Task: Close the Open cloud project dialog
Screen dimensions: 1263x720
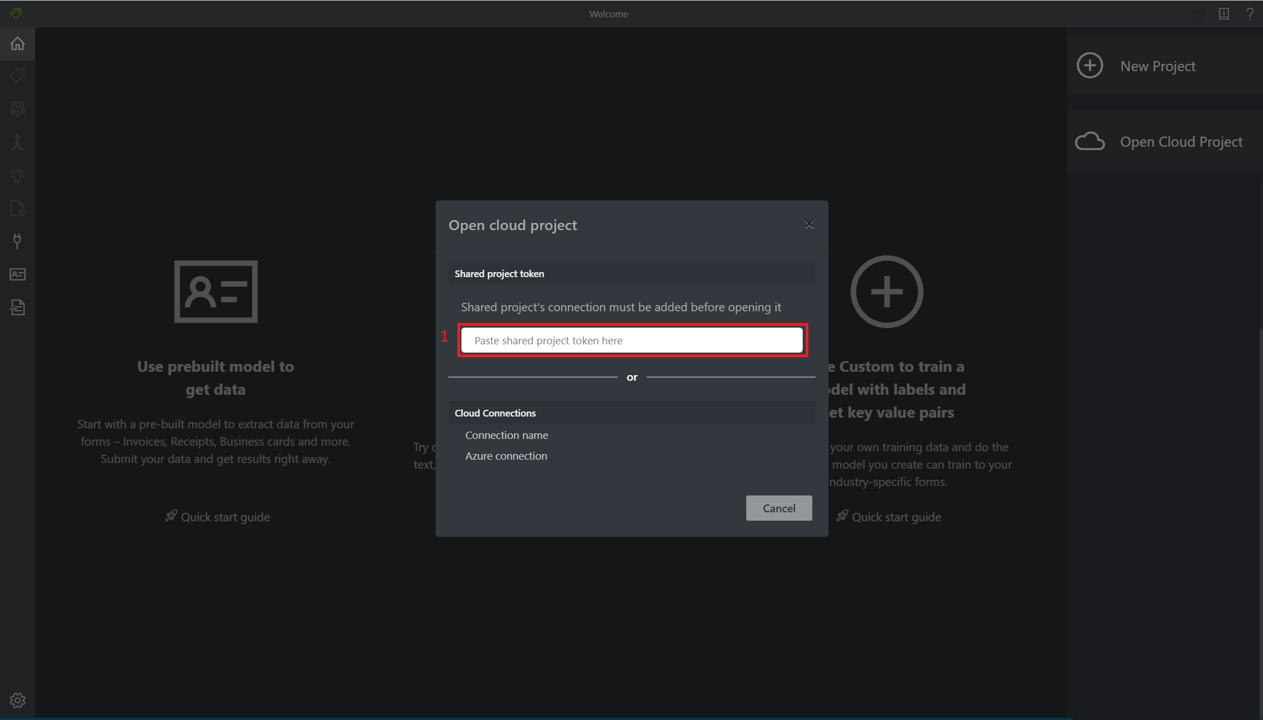Action: [809, 225]
